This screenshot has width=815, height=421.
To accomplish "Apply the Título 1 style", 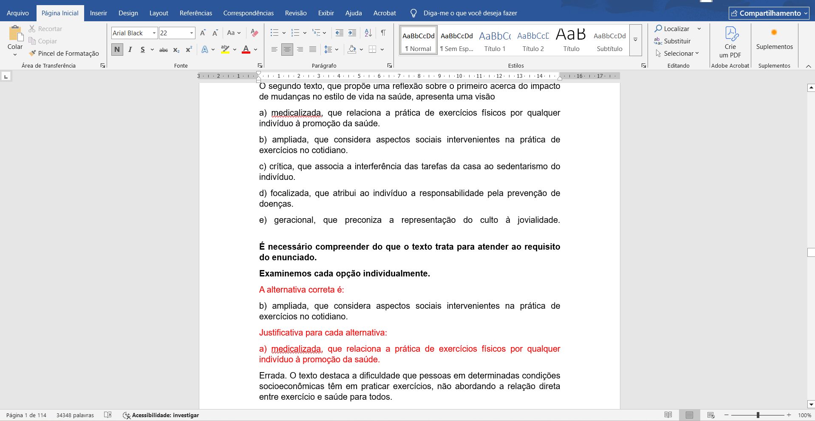I will (x=495, y=40).
